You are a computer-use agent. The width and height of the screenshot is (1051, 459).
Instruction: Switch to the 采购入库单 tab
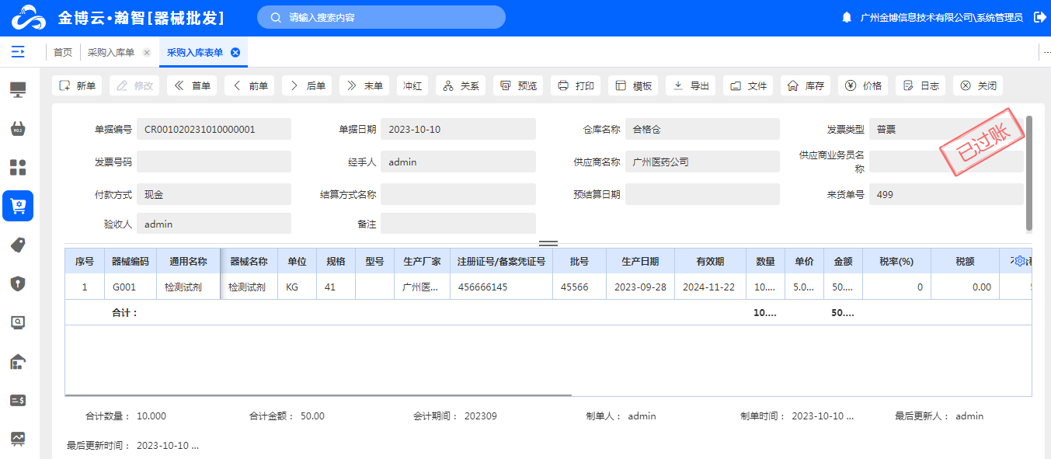(x=111, y=53)
